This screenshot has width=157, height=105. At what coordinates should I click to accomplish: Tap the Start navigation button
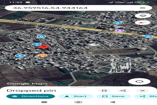coord(76,96)
